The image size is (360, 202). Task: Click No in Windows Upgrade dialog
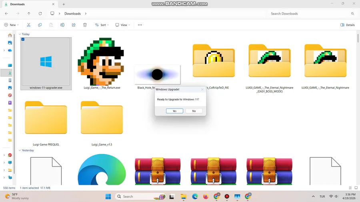tap(194, 111)
